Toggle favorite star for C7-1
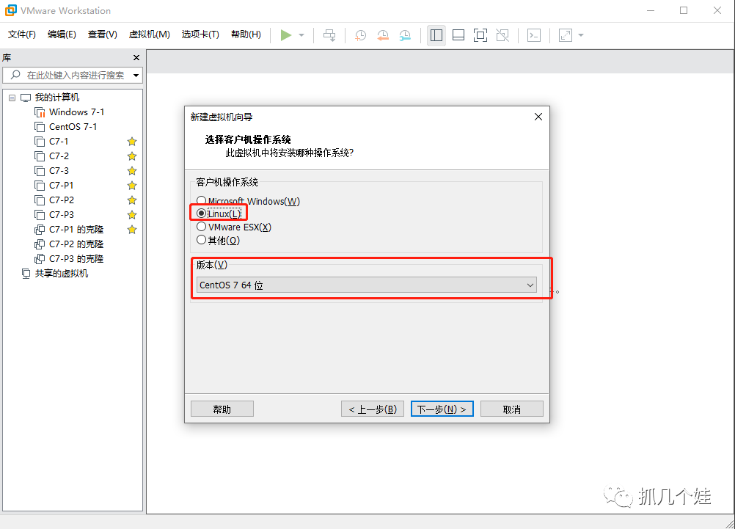Image resolution: width=735 pixels, height=529 pixels. pyautogui.click(x=132, y=141)
